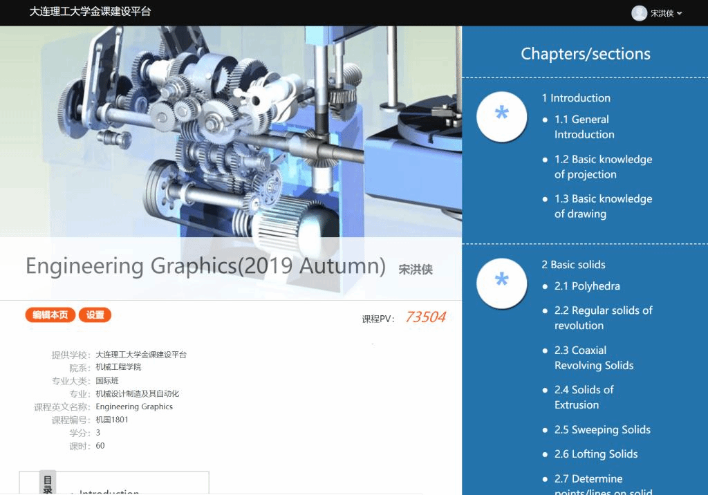Image resolution: width=708 pixels, height=495 pixels.
Task: Go to section 1.3 Basic knowledge of drawing
Action: click(x=602, y=206)
